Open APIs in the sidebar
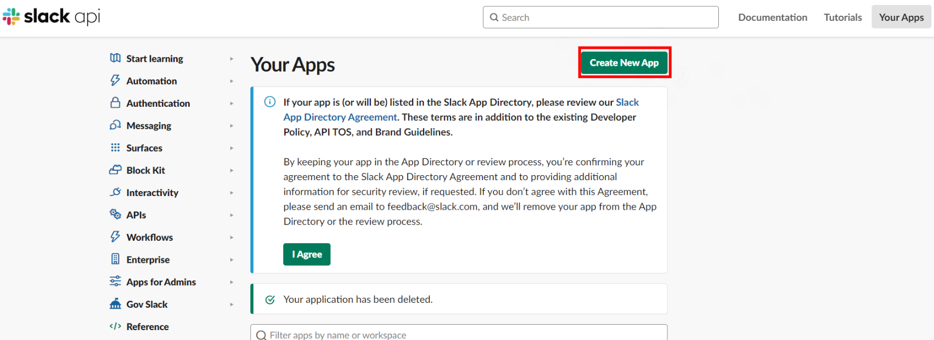The width and height of the screenshot is (934, 340). click(136, 215)
